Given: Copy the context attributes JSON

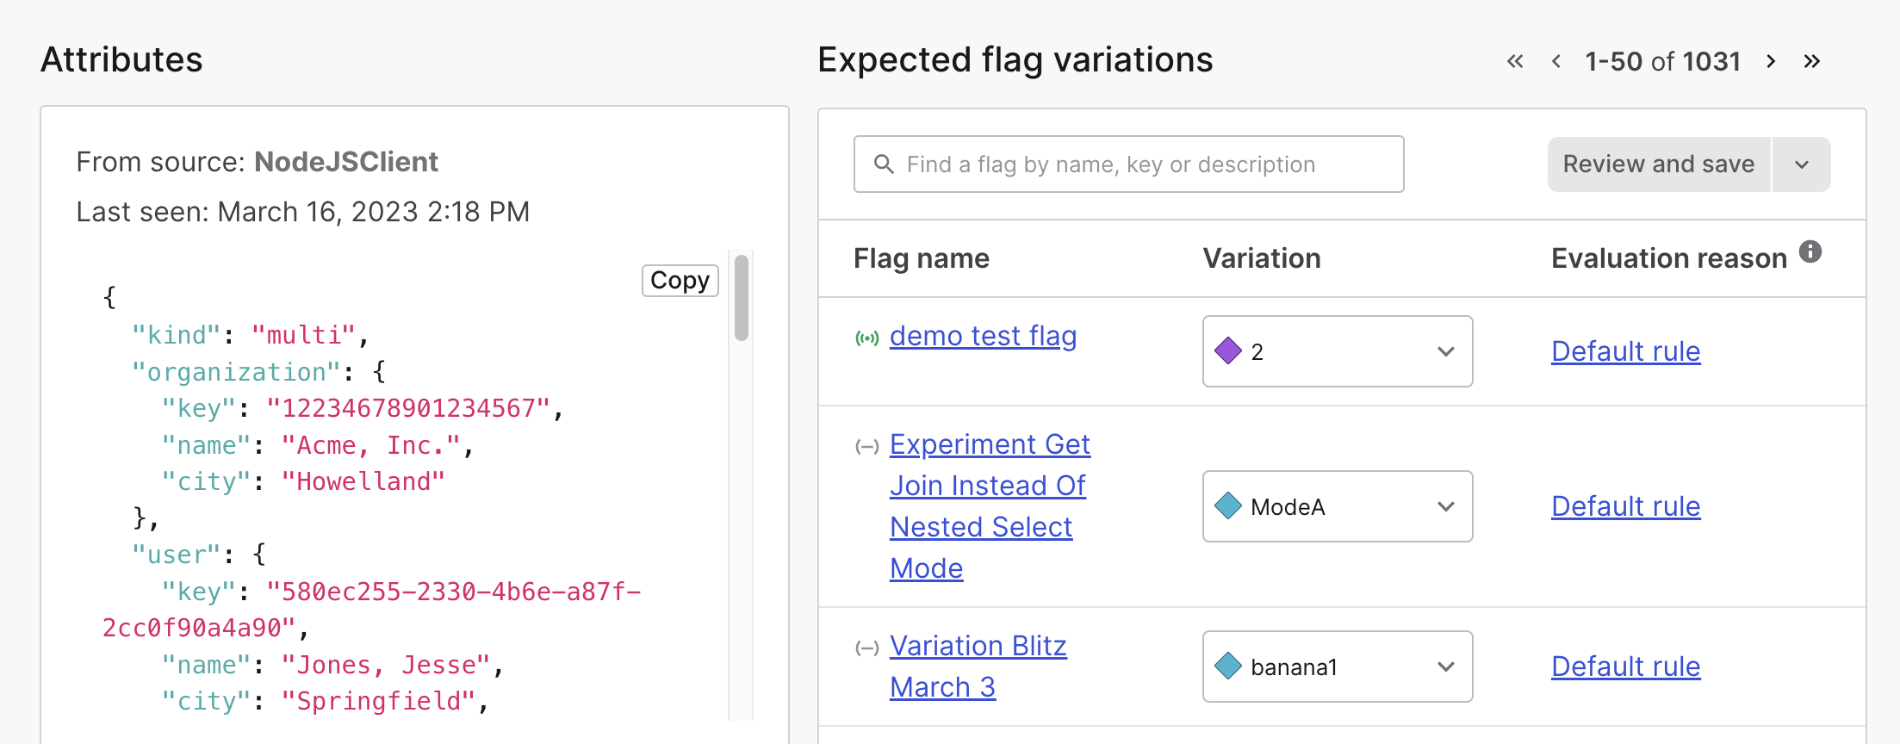Looking at the screenshot, I should point(680,280).
